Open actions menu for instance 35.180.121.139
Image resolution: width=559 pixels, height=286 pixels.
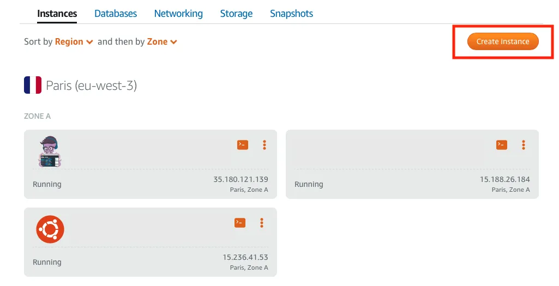tap(265, 144)
